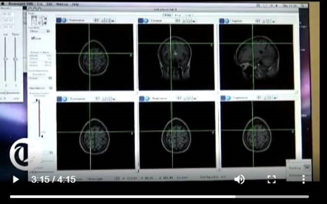
Task: Click the blue square icon of the lower-right Transverse view
Action: (223, 98)
